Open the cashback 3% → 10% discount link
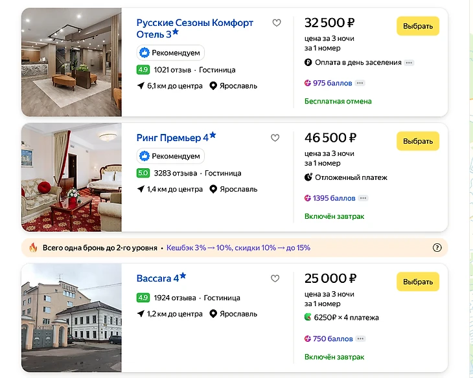The image size is (473, 378). 238,247
